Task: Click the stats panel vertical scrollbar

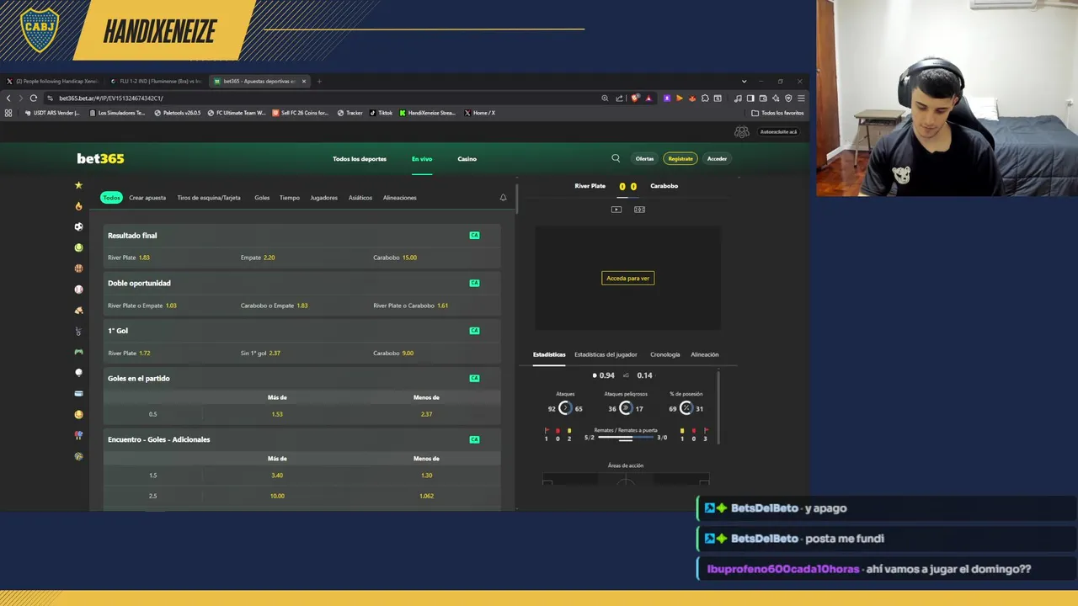Action: (x=718, y=406)
